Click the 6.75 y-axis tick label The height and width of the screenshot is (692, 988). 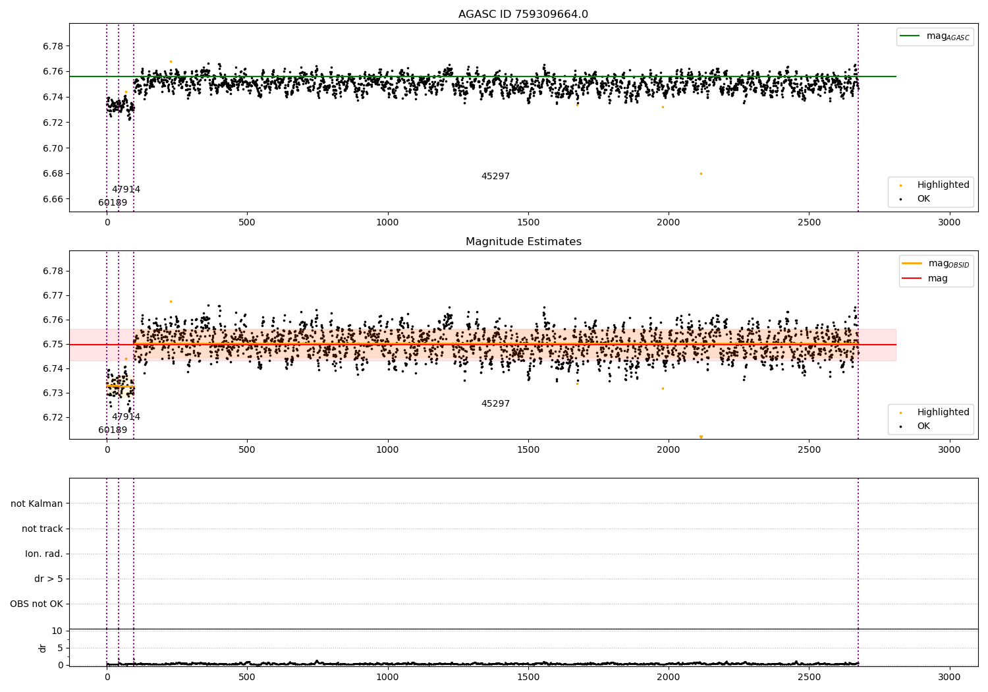[x=53, y=344]
